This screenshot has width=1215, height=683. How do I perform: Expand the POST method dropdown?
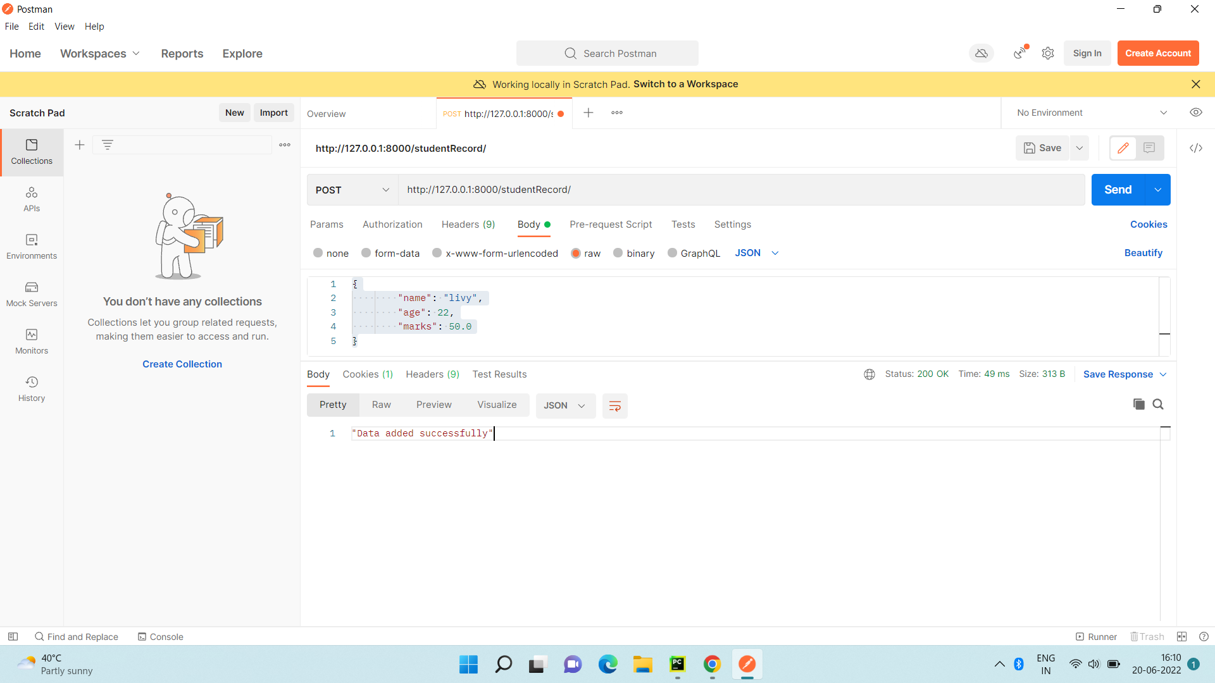(352, 190)
